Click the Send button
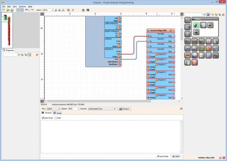Screen dimensions: 227x161 [176, 156]
